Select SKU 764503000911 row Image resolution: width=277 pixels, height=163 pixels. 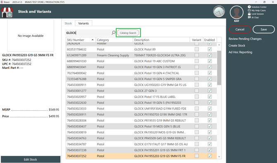coord(141,85)
